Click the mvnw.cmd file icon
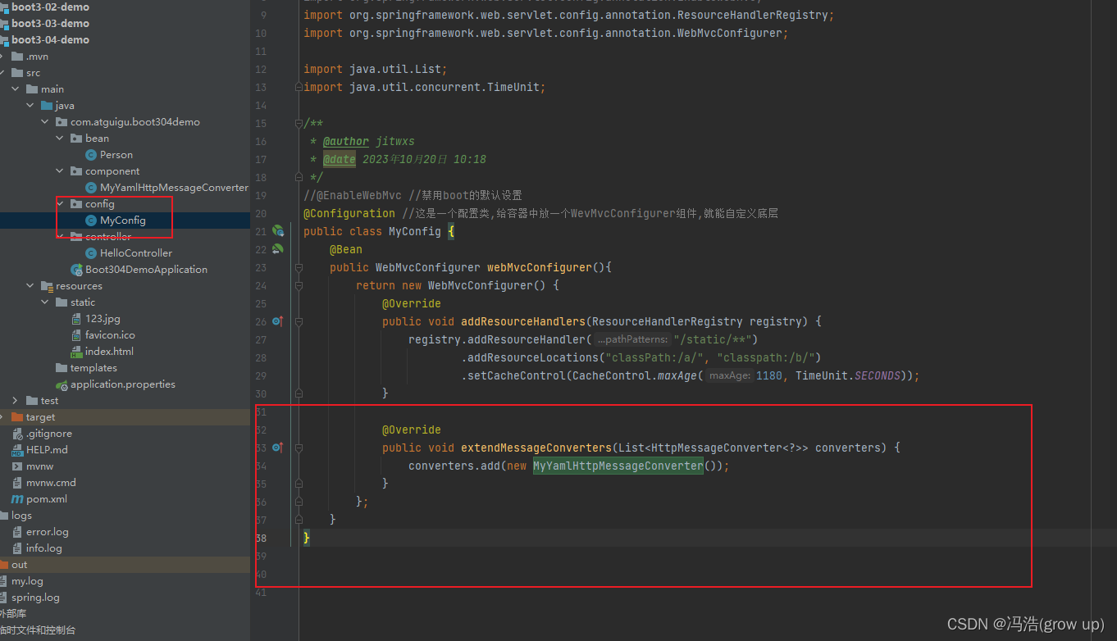 pyautogui.click(x=17, y=483)
